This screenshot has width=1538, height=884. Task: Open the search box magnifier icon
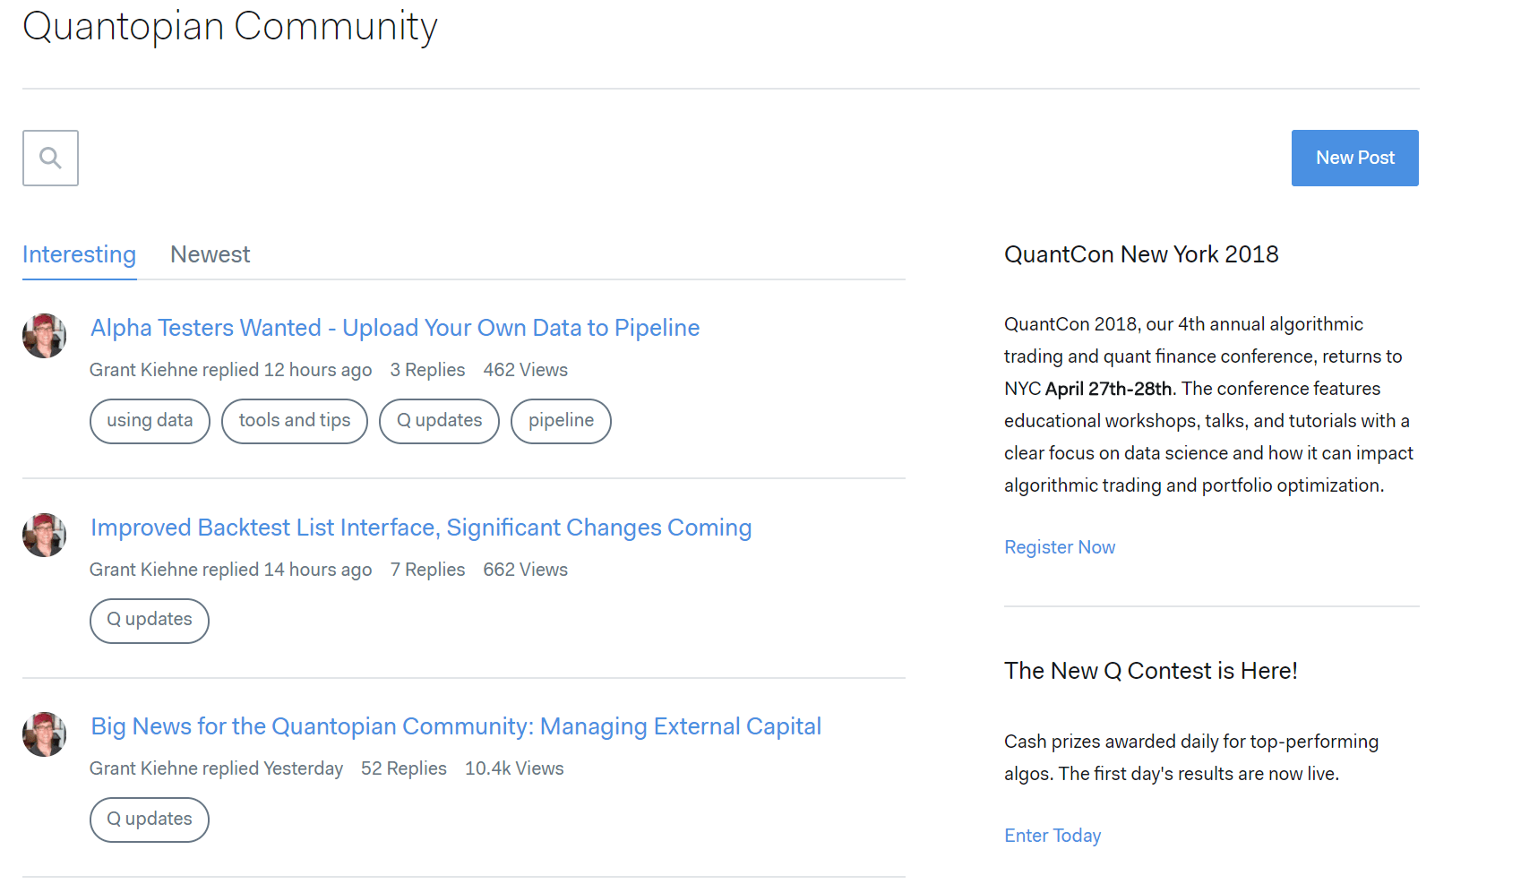[50, 159]
